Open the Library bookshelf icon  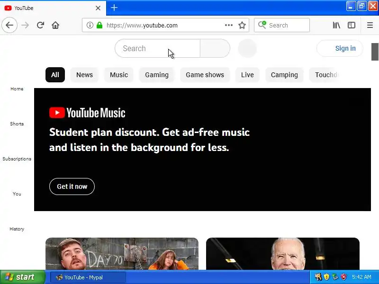click(x=336, y=25)
